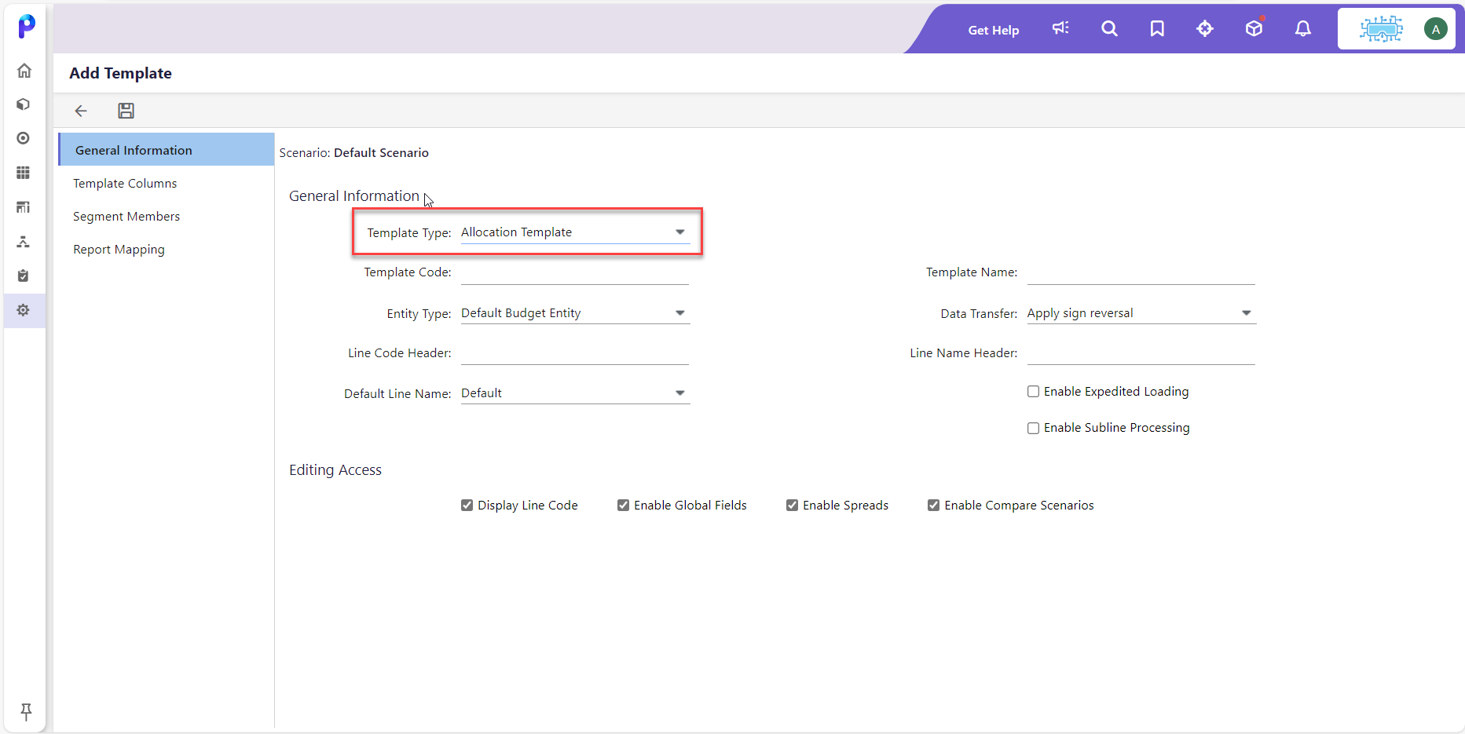The height and width of the screenshot is (734, 1465).
Task: Click the Line Name Header field
Action: 1141,353
